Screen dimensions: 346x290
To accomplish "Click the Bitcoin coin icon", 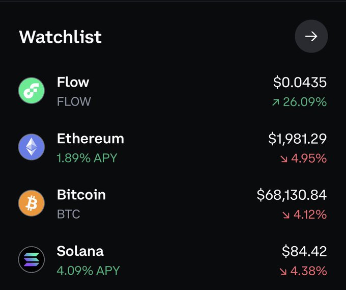I will click(x=32, y=204).
